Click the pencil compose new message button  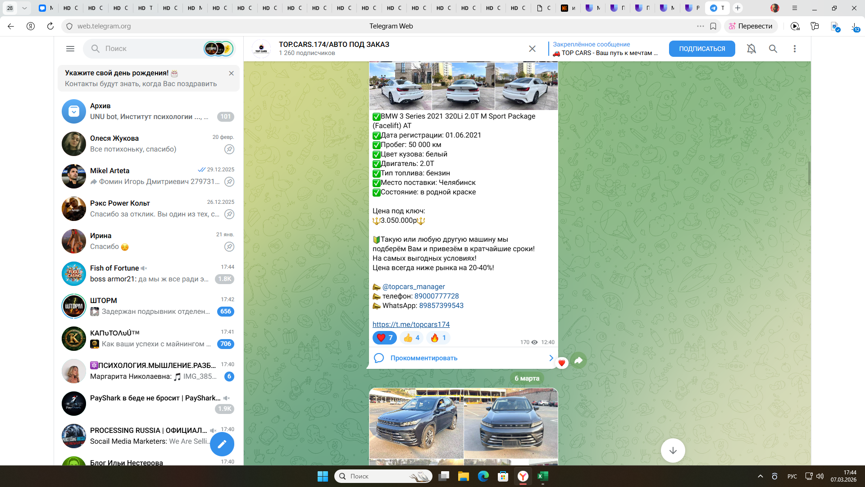click(x=222, y=445)
